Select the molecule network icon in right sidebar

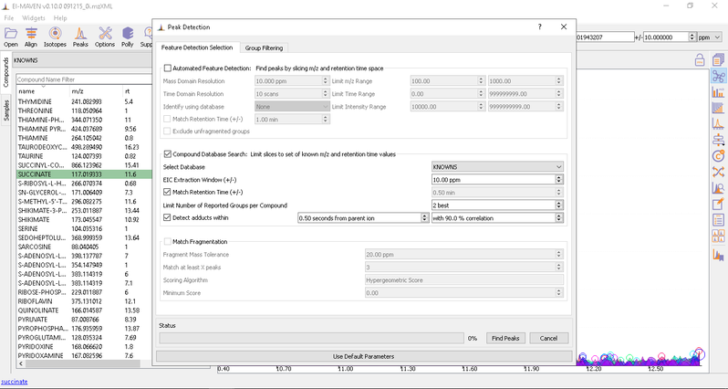point(718,76)
